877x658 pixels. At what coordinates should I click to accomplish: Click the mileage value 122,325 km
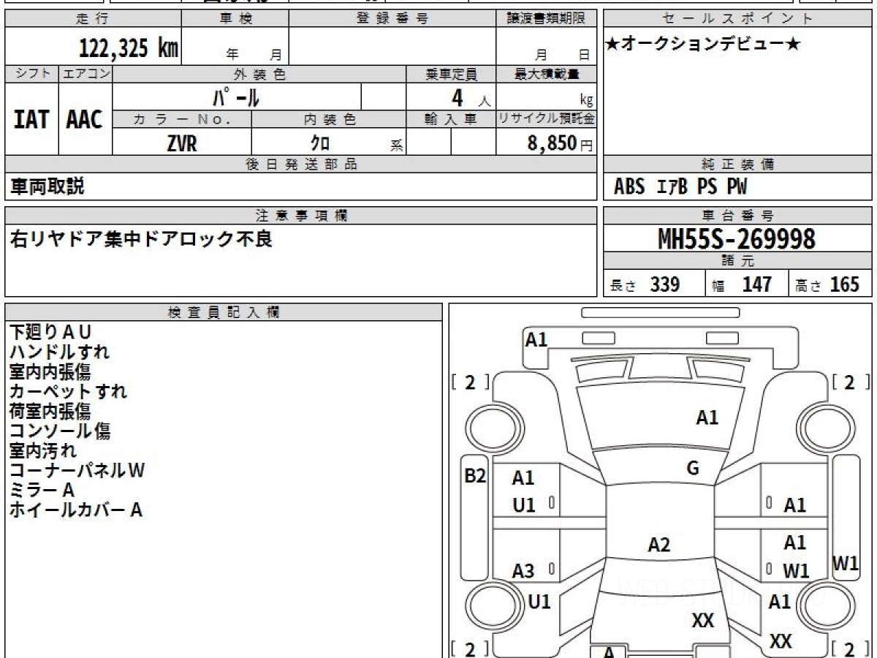click(129, 48)
